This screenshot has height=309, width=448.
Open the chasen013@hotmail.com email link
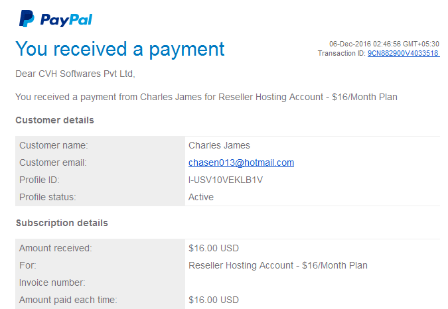point(241,162)
